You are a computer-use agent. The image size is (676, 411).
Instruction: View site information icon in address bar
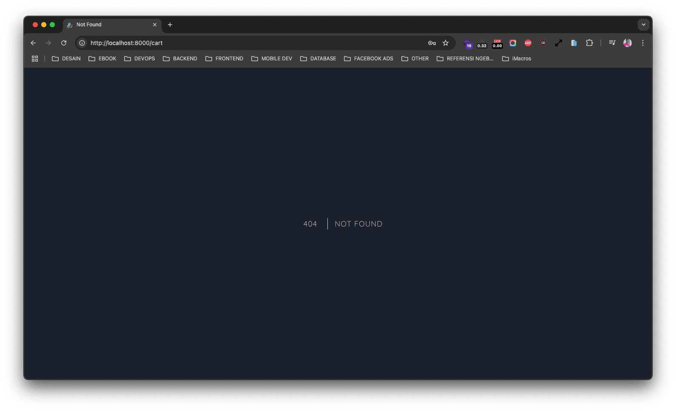(x=82, y=43)
